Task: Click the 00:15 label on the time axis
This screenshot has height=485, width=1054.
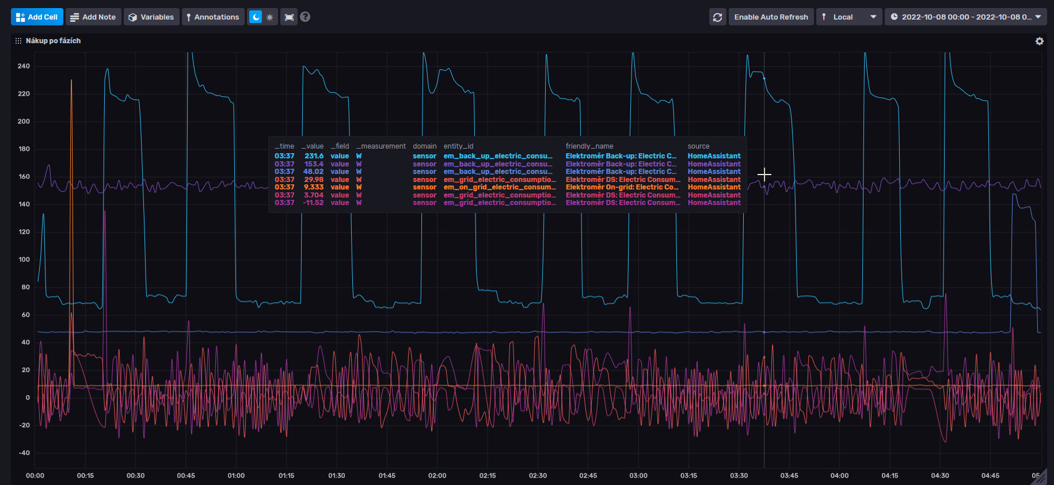Action: (85, 476)
